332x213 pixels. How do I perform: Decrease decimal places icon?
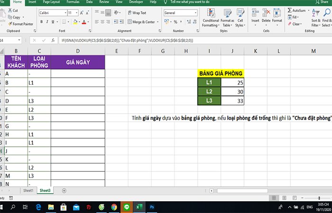point(194,22)
